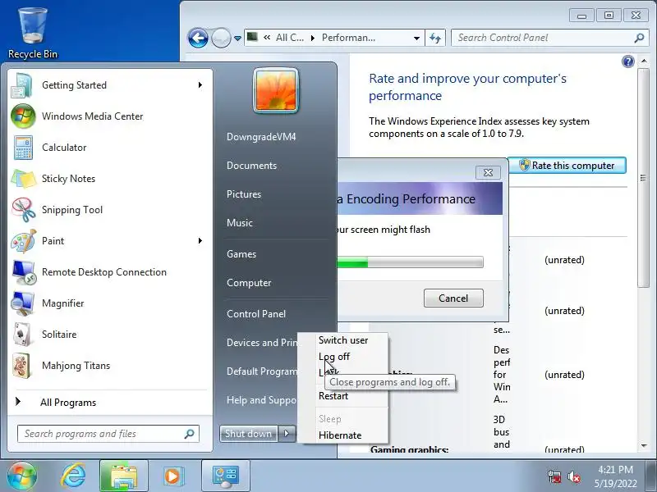This screenshot has width=657, height=492.
Task: Open the Snipping Tool scissors icon
Action: click(x=24, y=210)
